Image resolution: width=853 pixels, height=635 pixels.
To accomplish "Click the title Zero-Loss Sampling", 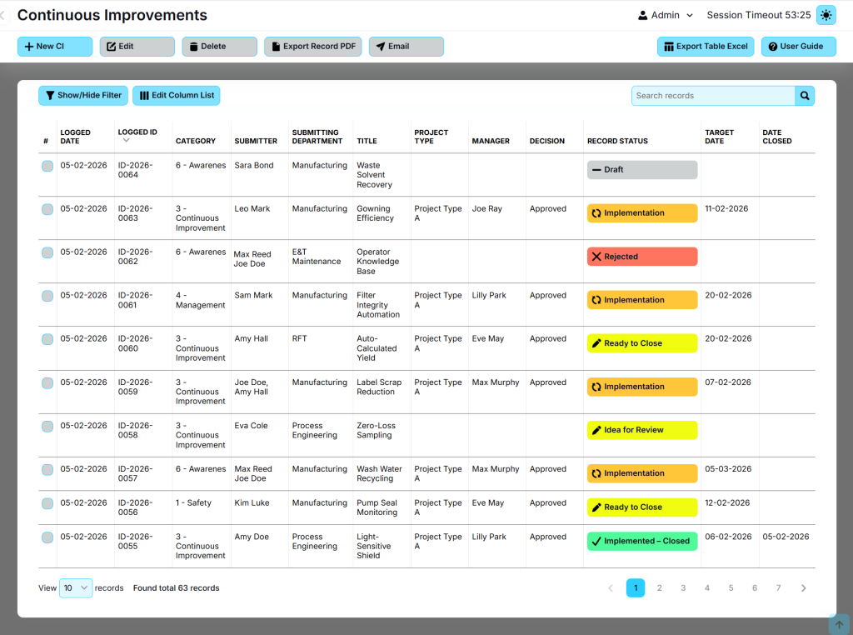I will tap(376, 430).
